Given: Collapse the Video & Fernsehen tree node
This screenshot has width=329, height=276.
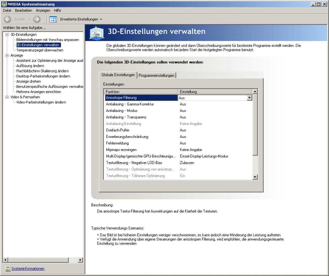Looking at the screenshot, I should 7,97.
